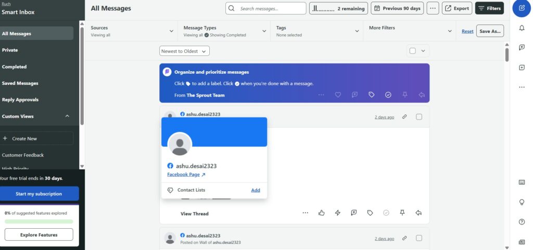
Task: Click the Export button
Action: (x=457, y=8)
